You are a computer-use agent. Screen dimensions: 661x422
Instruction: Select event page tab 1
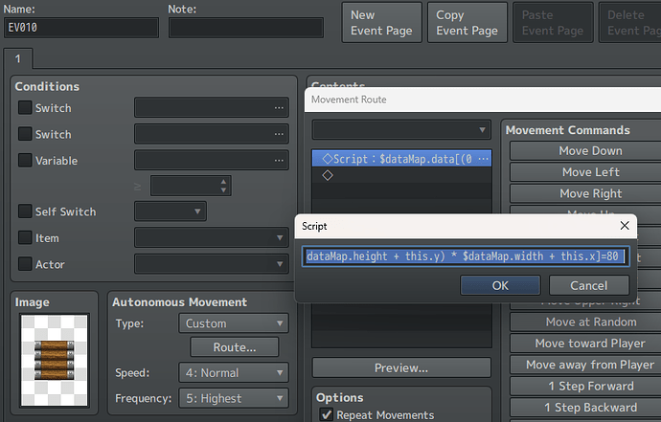tap(17, 58)
